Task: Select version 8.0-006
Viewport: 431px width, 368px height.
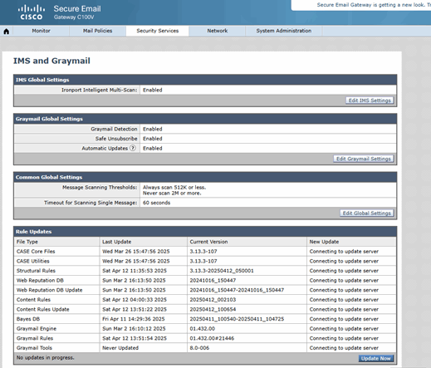Action: click(199, 348)
